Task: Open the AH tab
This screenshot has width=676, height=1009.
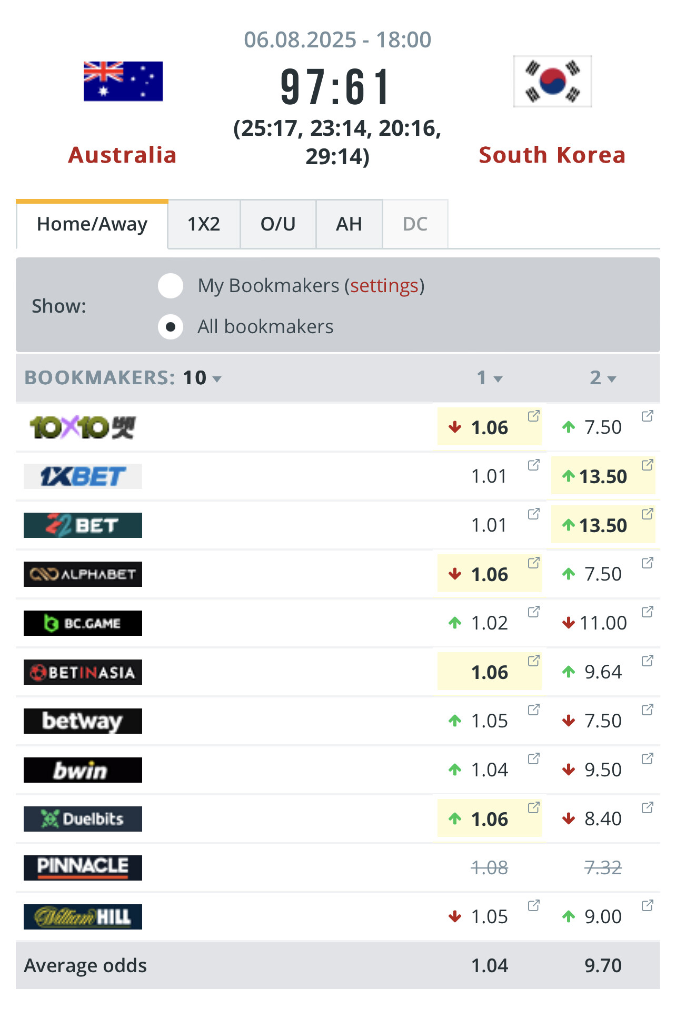Action: coord(349,224)
